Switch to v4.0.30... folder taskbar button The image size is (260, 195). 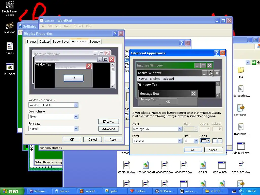pyautogui.click(x=216, y=191)
